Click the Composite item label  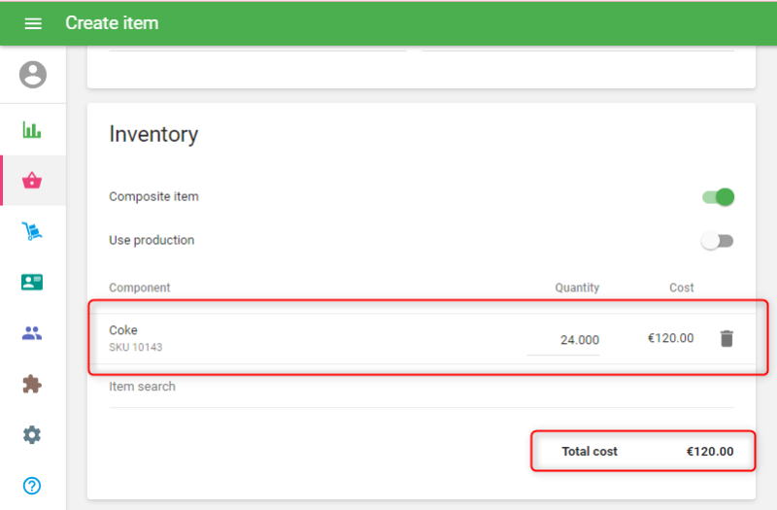click(153, 197)
